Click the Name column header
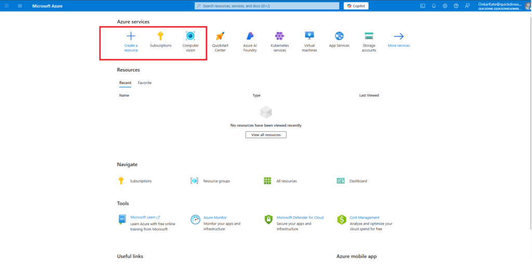 coord(124,96)
